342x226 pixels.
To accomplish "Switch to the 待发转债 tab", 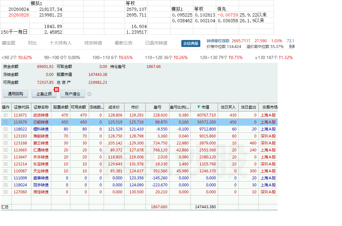I will (x=93, y=43).
